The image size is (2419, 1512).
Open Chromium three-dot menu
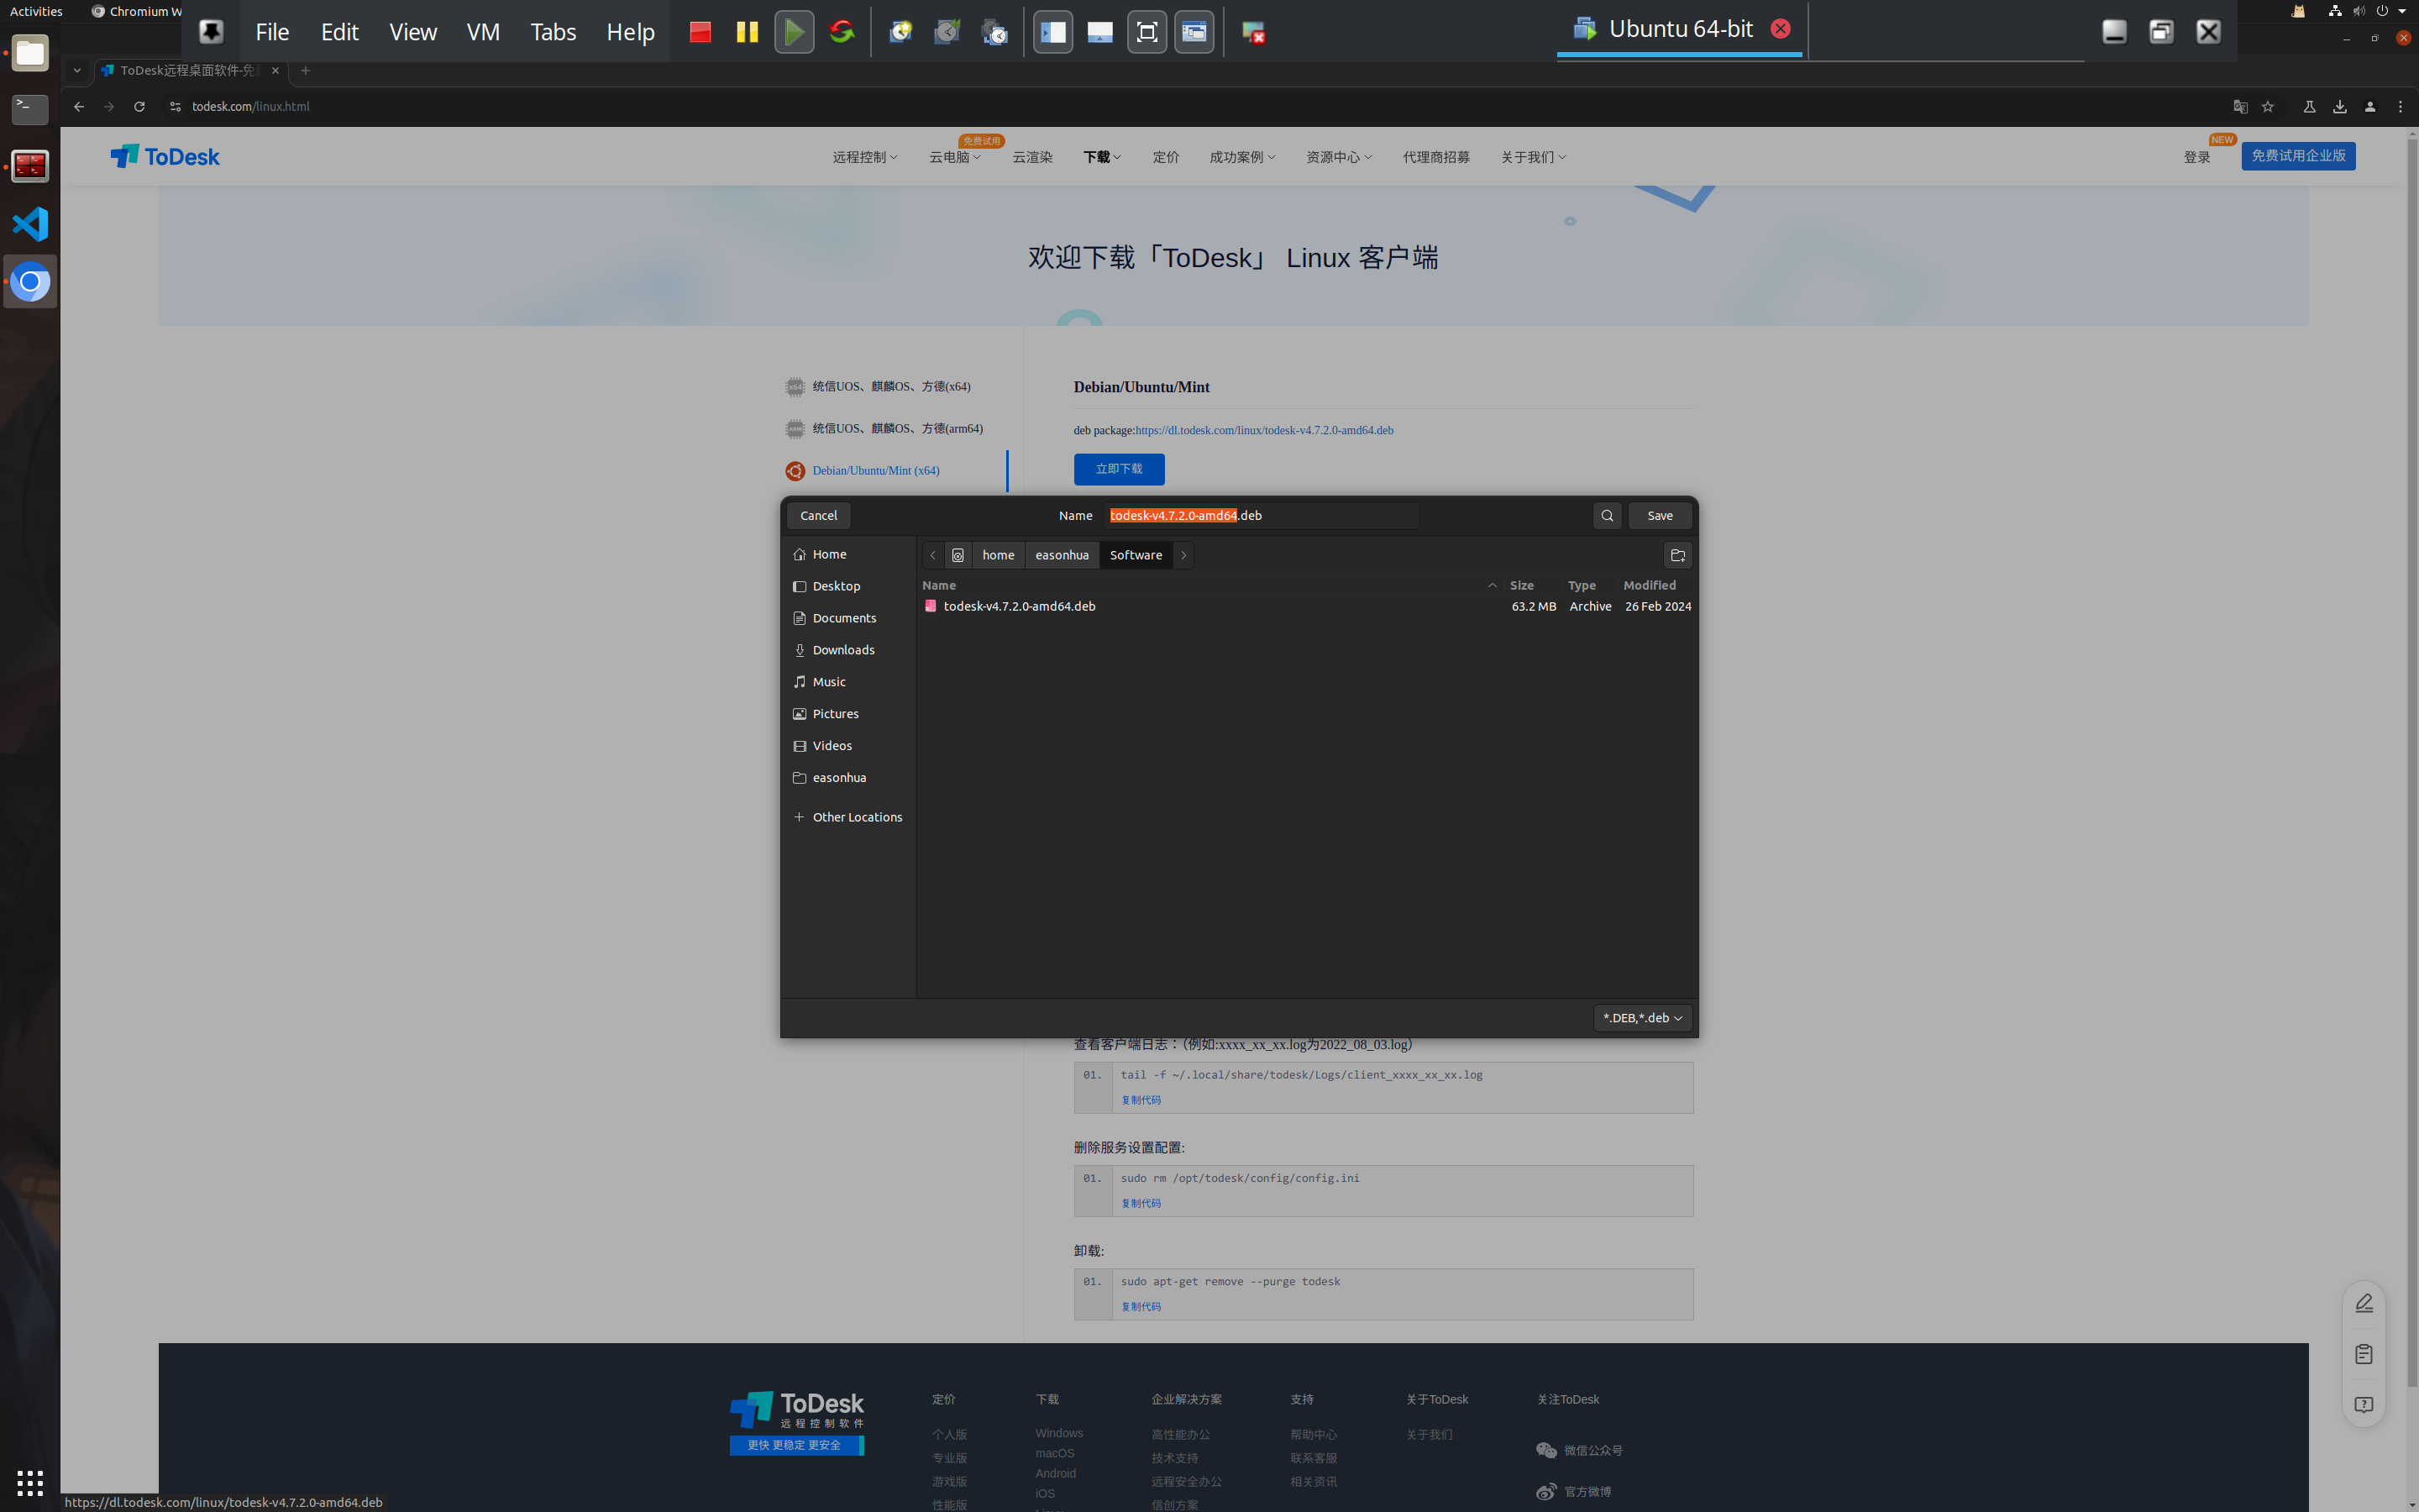[x=2400, y=106]
